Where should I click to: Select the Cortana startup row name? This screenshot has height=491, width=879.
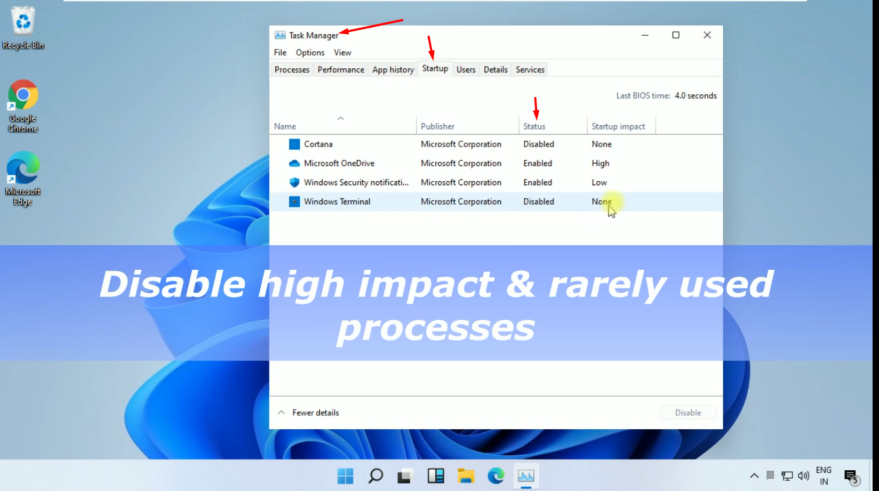click(318, 144)
